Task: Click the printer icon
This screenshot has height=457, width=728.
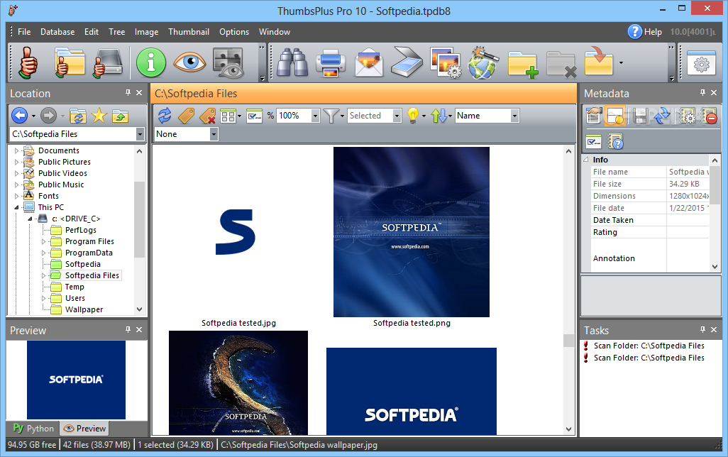Action: click(331, 62)
